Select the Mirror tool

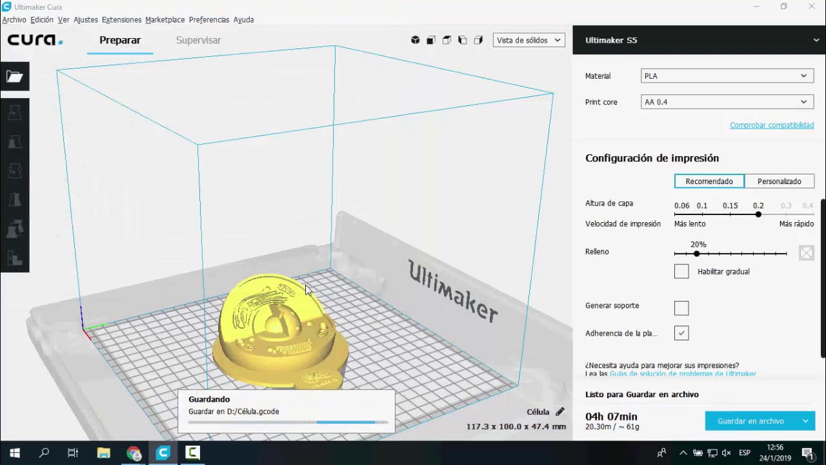coord(14,200)
